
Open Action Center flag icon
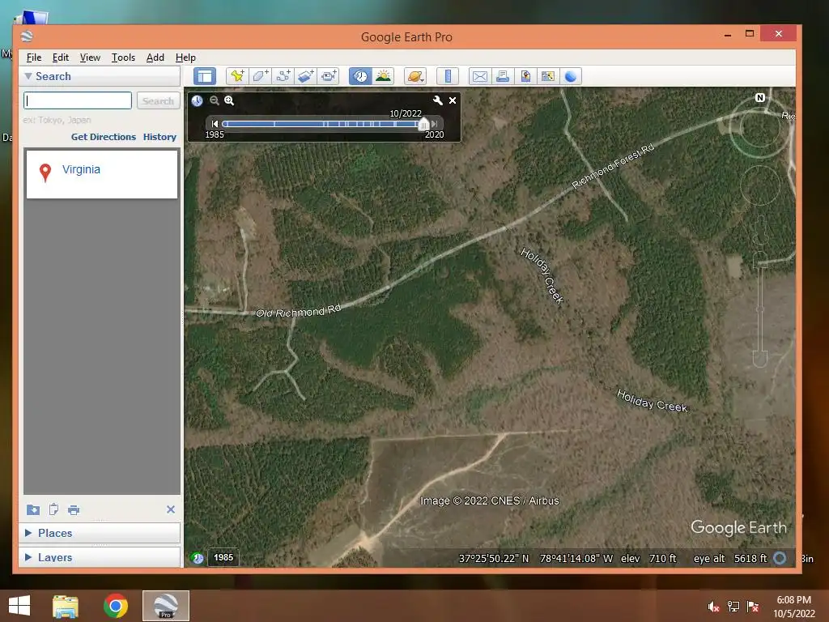tap(753, 607)
